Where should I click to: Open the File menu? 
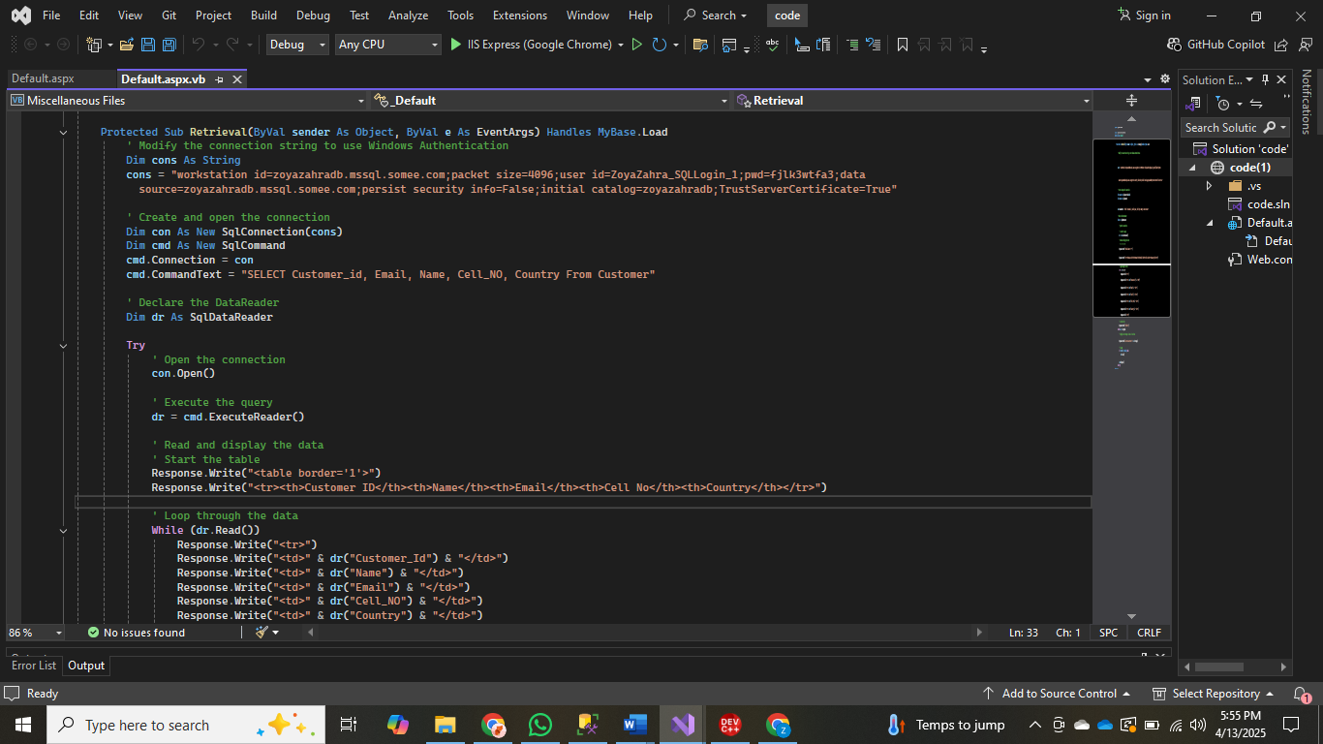pyautogui.click(x=51, y=15)
